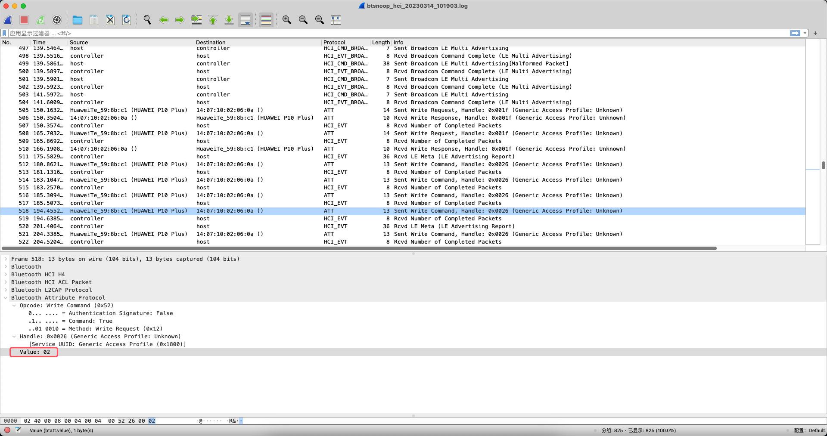Collapse Bluetooth Attribute Protocol node
The height and width of the screenshot is (436, 827).
point(6,298)
